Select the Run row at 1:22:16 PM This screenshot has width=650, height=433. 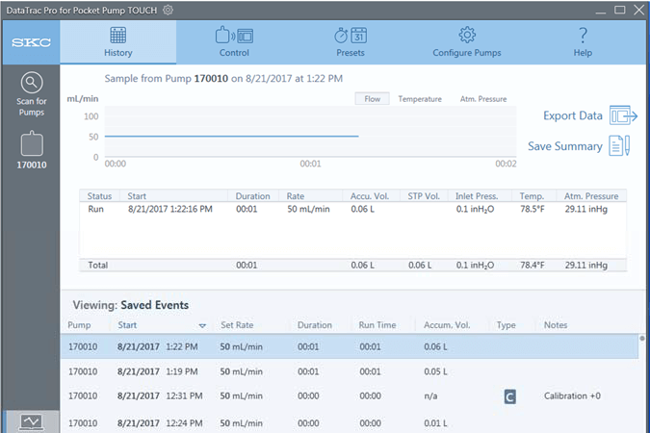[x=352, y=209]
